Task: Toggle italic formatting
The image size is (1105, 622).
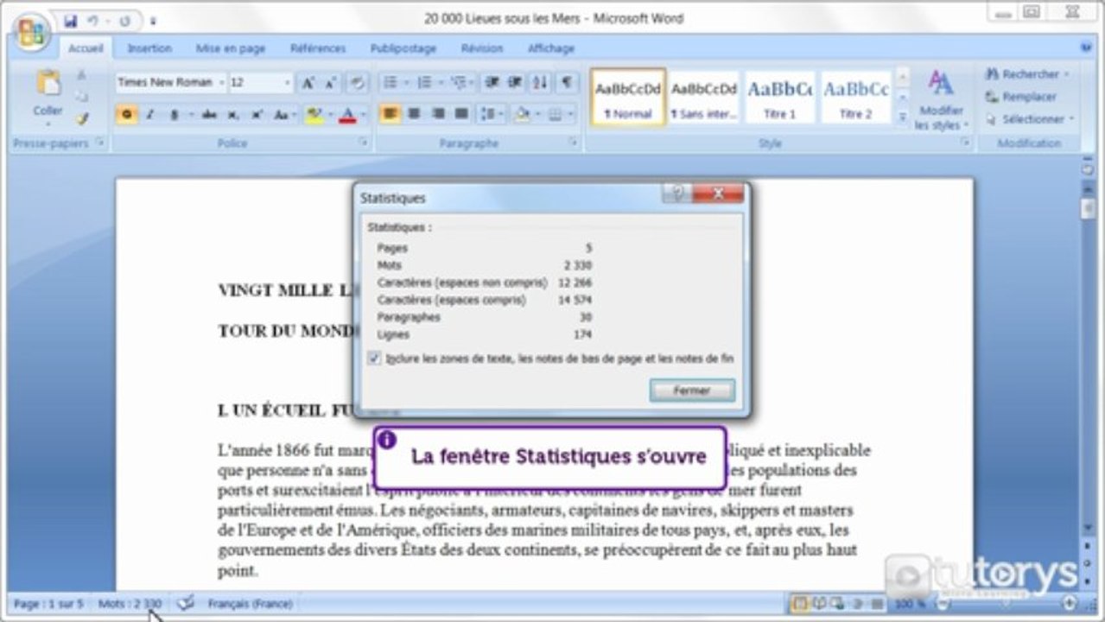Action: [149, 114]
